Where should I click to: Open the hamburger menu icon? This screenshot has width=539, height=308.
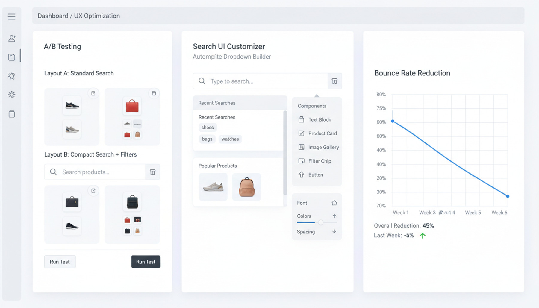point(12,16)
